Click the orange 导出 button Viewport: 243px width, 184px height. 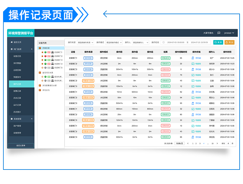point(229,42)
